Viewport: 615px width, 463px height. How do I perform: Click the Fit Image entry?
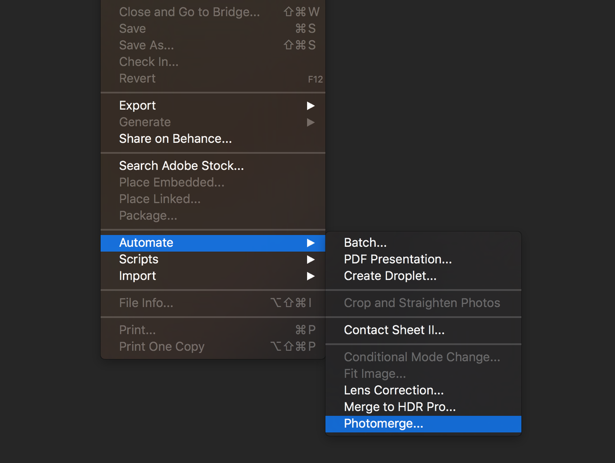click(x=375, y=374)
